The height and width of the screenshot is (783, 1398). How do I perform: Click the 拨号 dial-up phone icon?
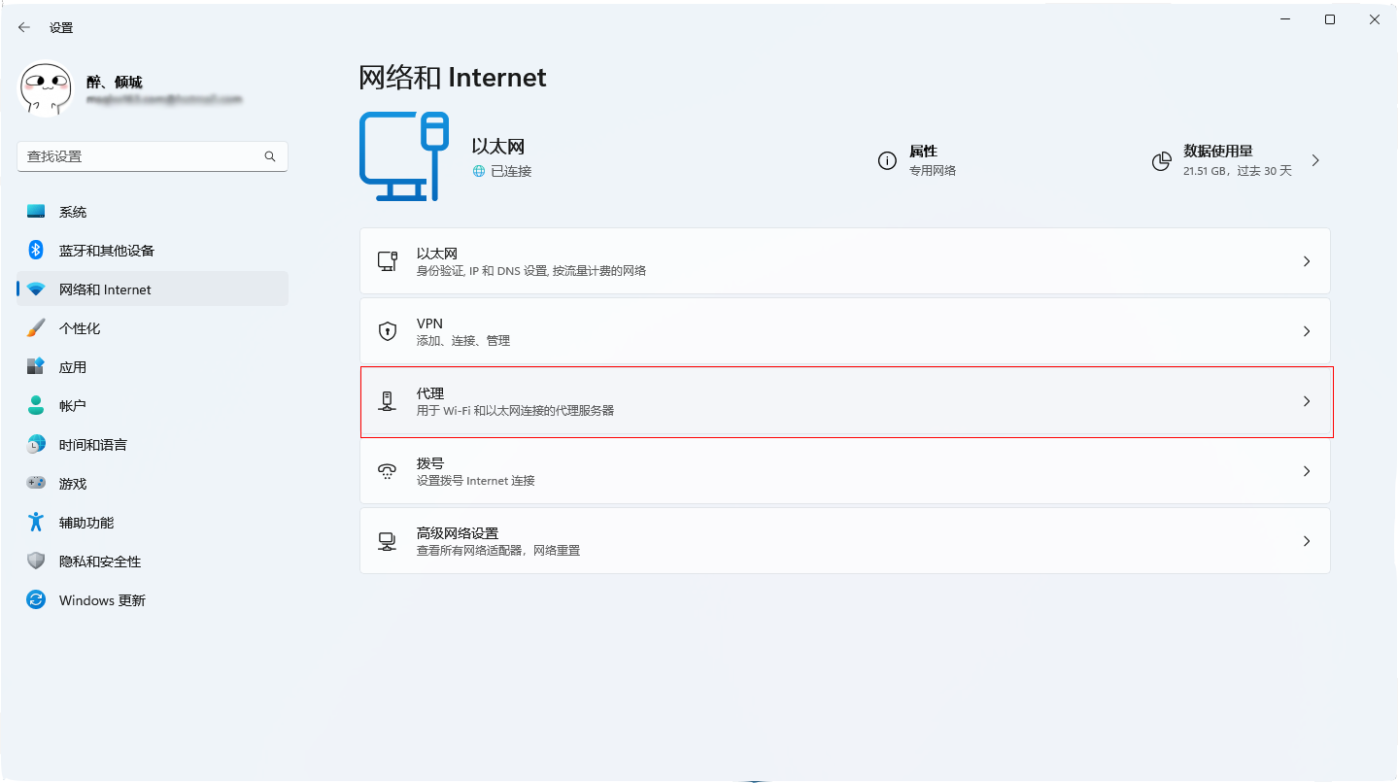click(388, 471)
